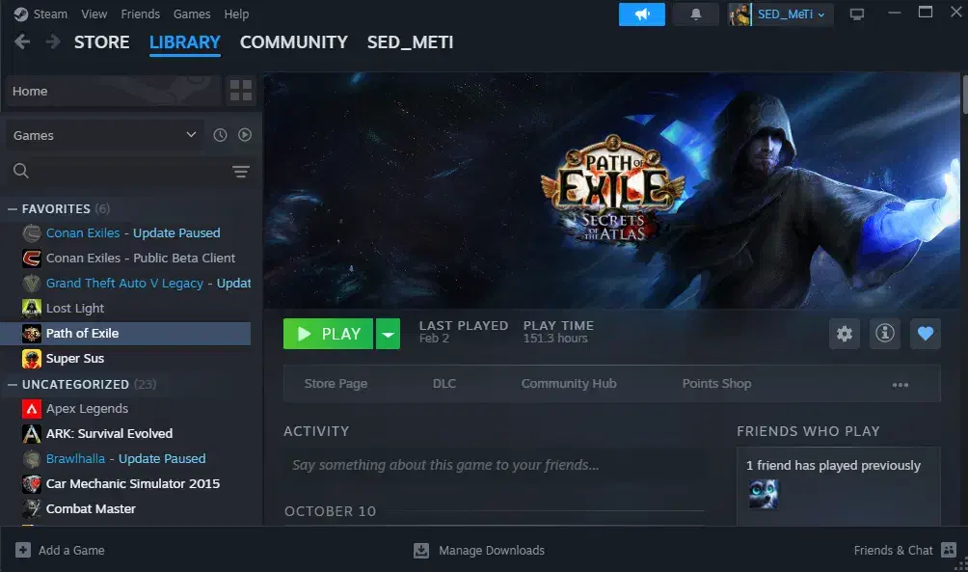Open the Games menu
The height and width of the screenshot is (572, 968).
coord(191,14)
